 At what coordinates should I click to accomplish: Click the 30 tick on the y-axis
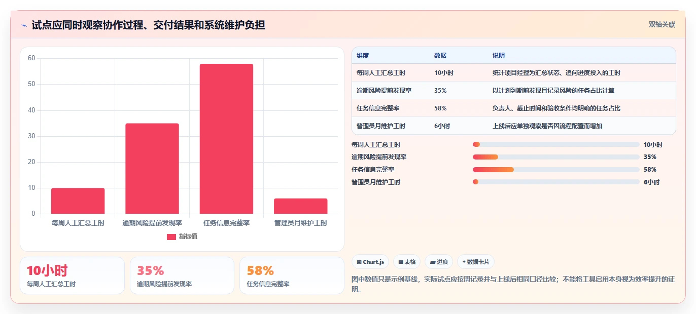pyautogui.click(x=31, y=136)
